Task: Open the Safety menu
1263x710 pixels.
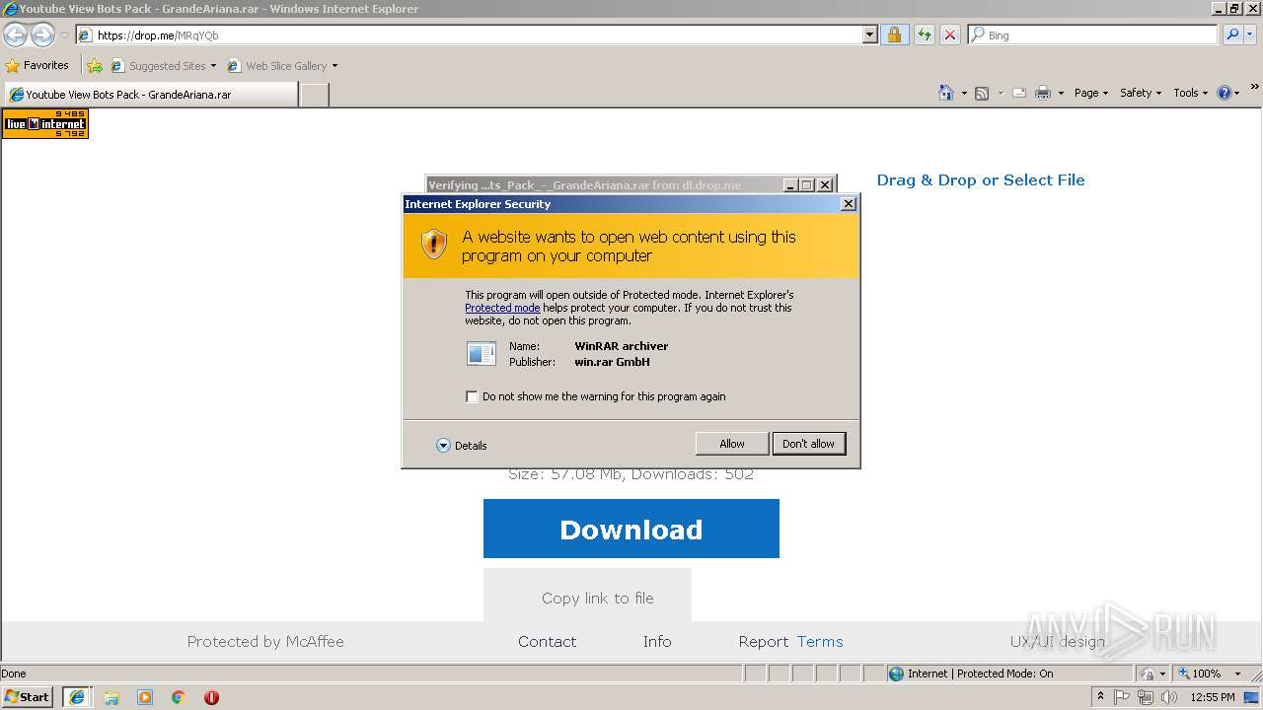Action: [x=1141, y=93]
